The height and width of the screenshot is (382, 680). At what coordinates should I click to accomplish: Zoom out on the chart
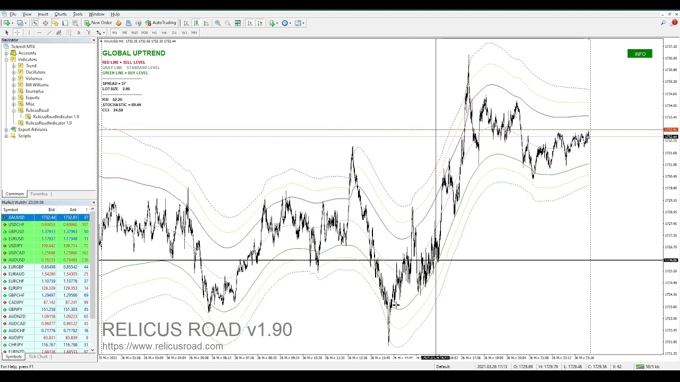click(227, 23)
